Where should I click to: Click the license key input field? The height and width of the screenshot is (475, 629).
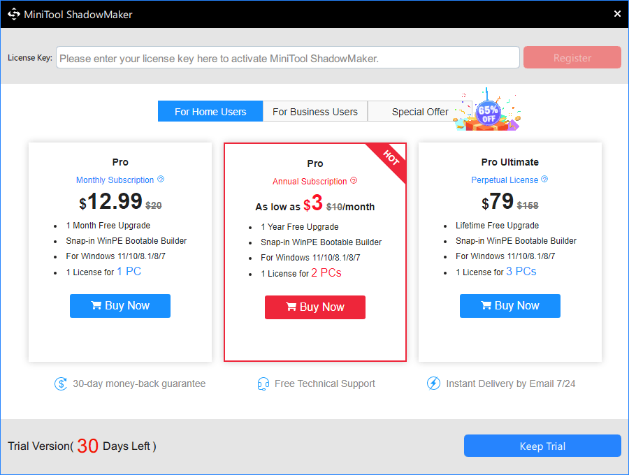pyautogui.click(x=287, y=57)
